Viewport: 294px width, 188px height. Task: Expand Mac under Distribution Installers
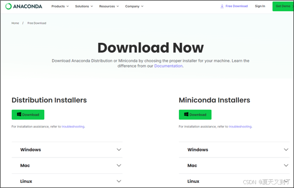[x=67, y=165]
